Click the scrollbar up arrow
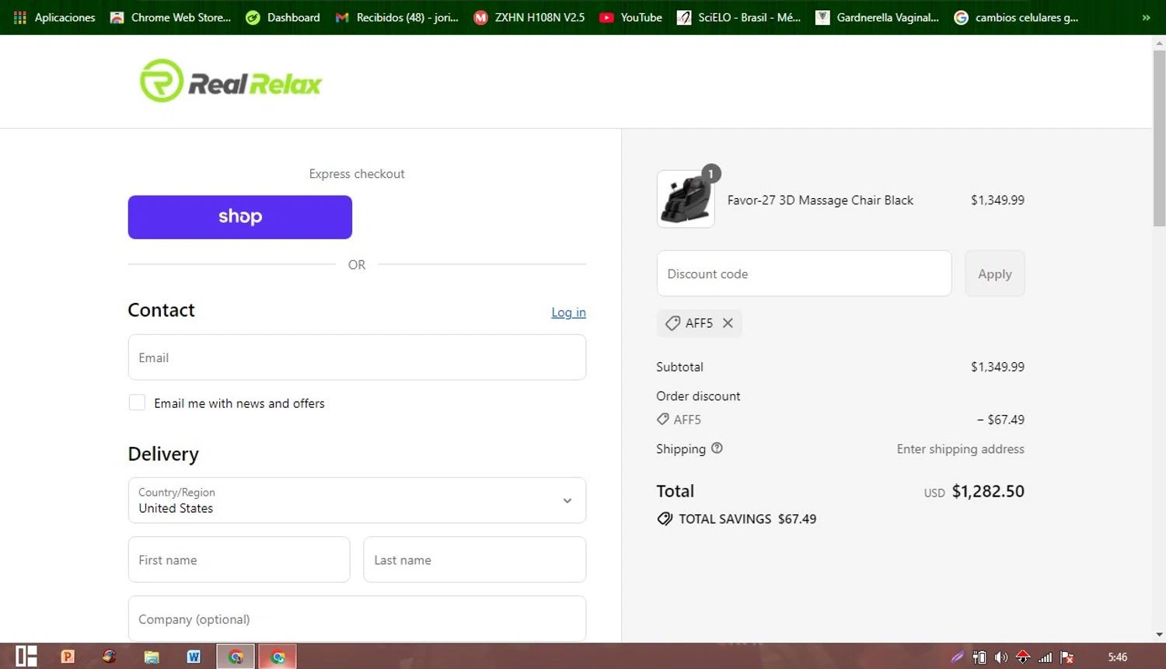This screenshot has width=1166, height=669. click(x=1159, y=43)
